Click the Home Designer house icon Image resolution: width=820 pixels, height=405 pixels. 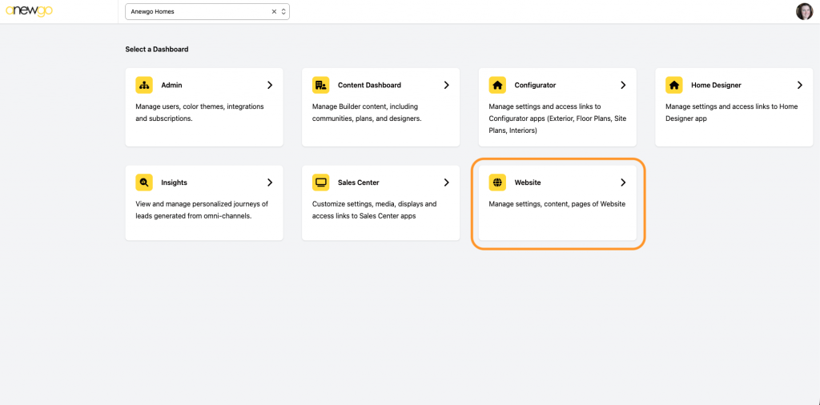[x=674, y=85]
